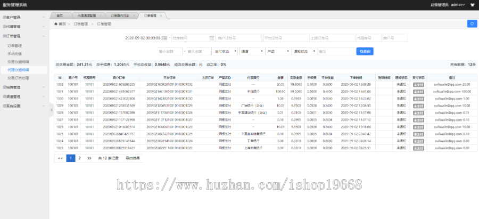The image size is (479, 219).
Task: Switch to the 首页 tab
Action: click(60, 15)
